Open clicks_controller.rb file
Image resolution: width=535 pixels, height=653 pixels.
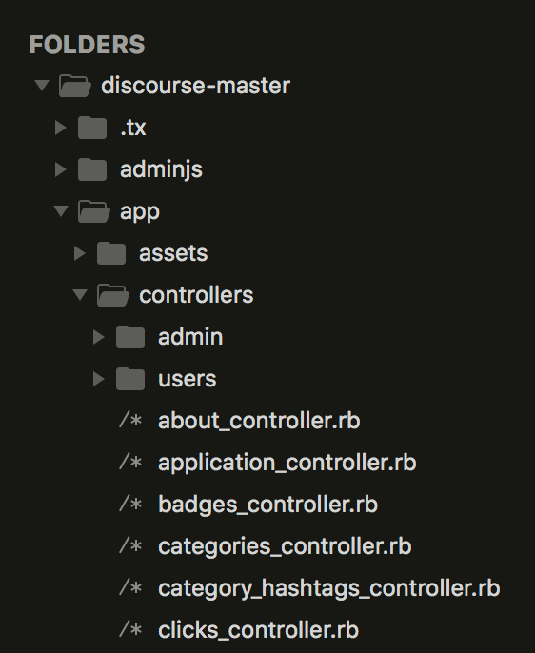258,630
